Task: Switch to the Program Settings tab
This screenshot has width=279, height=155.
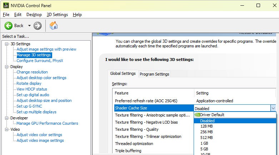Action: tap(154, 74)
